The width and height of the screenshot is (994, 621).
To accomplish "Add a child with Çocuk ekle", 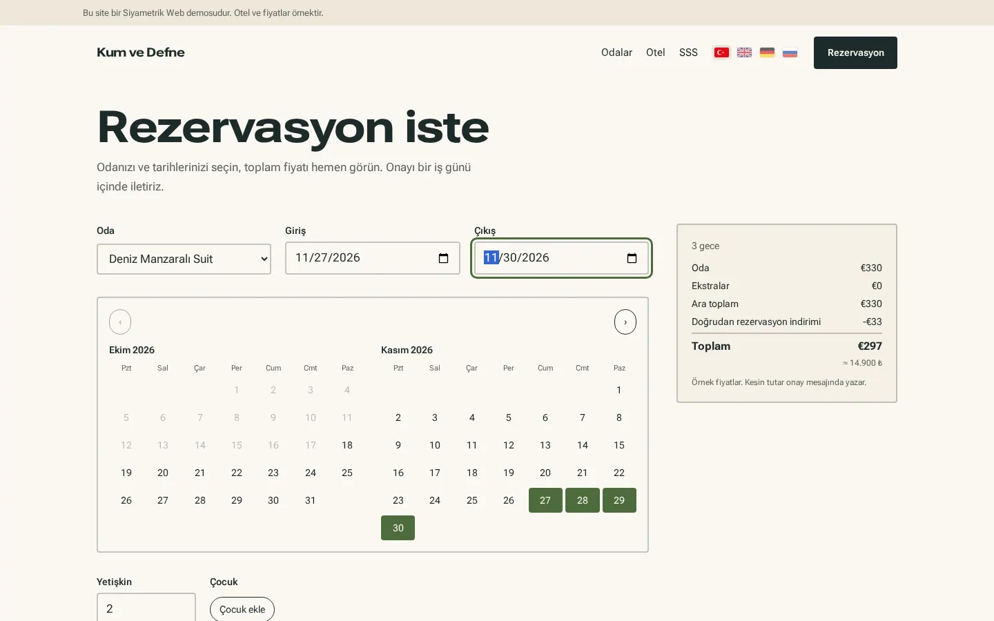I will [242, 609].
